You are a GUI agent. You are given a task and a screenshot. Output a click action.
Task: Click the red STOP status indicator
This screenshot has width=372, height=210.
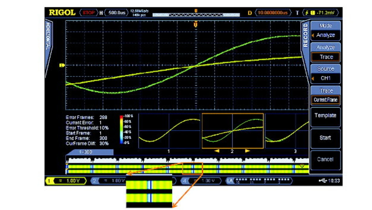88,13
